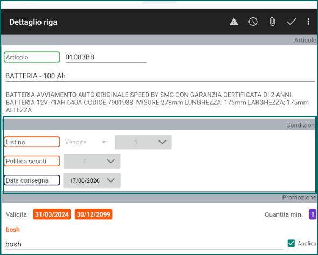Confirm with the checkmark icon
The height and width of the screenshot is (255, 318).
pos(292,22)
